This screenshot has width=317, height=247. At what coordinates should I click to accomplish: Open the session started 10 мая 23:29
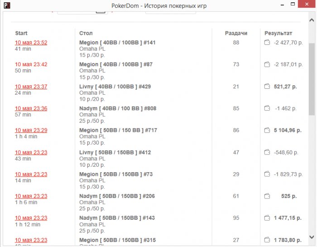click(x=31, y=130)
